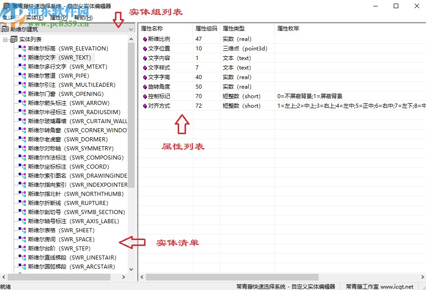Click the 斯维尔门窗 (SWR_OPENING) entity icon
Image resolution: width=426 pixels, height=290 pixels.
[22, 94]
